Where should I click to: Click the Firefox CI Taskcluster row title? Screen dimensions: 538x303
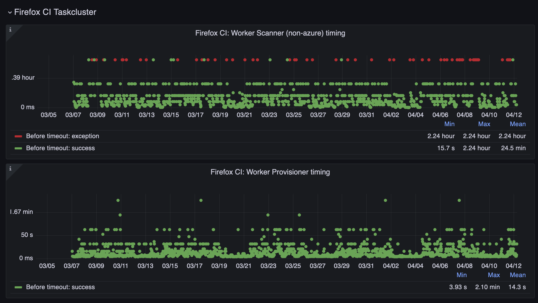(x=55, y=12)
